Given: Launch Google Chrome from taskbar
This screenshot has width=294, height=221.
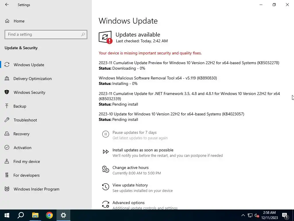Looking at the screenshot, I should click(49, 215).
